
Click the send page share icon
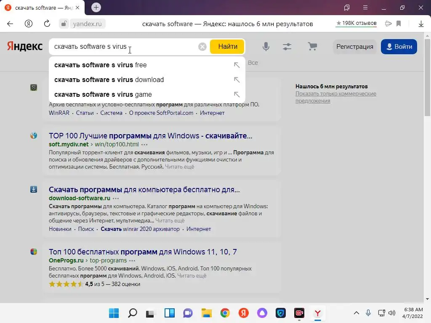[x=388, y=24]
